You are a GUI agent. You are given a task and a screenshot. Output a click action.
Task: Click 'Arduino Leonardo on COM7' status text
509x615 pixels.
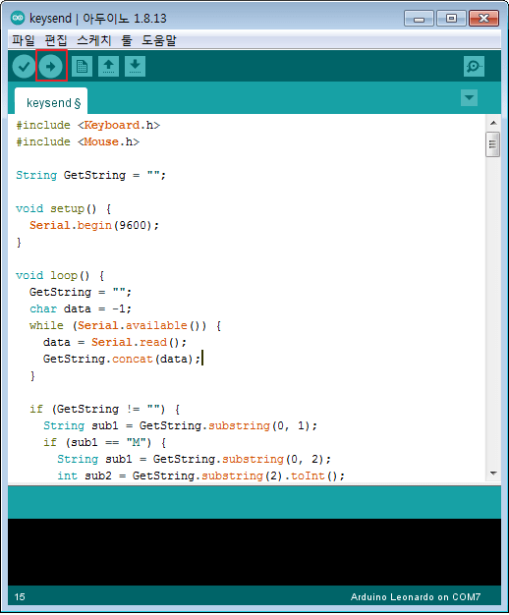coord(416,597)
